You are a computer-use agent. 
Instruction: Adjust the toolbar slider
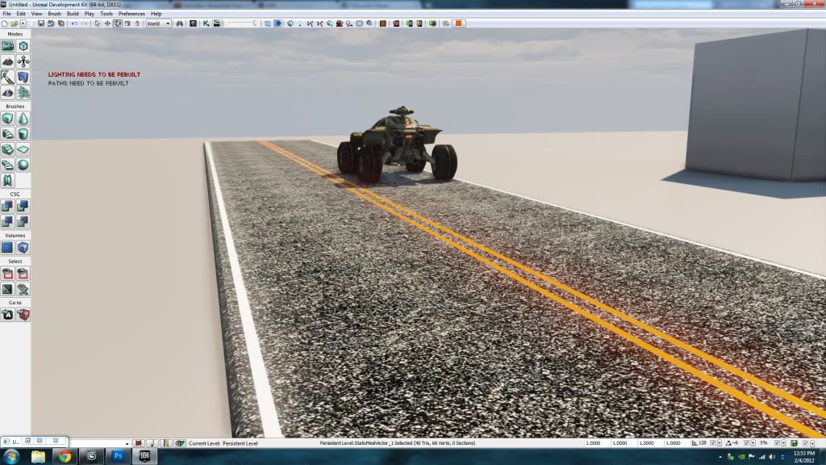click(241, 23)
